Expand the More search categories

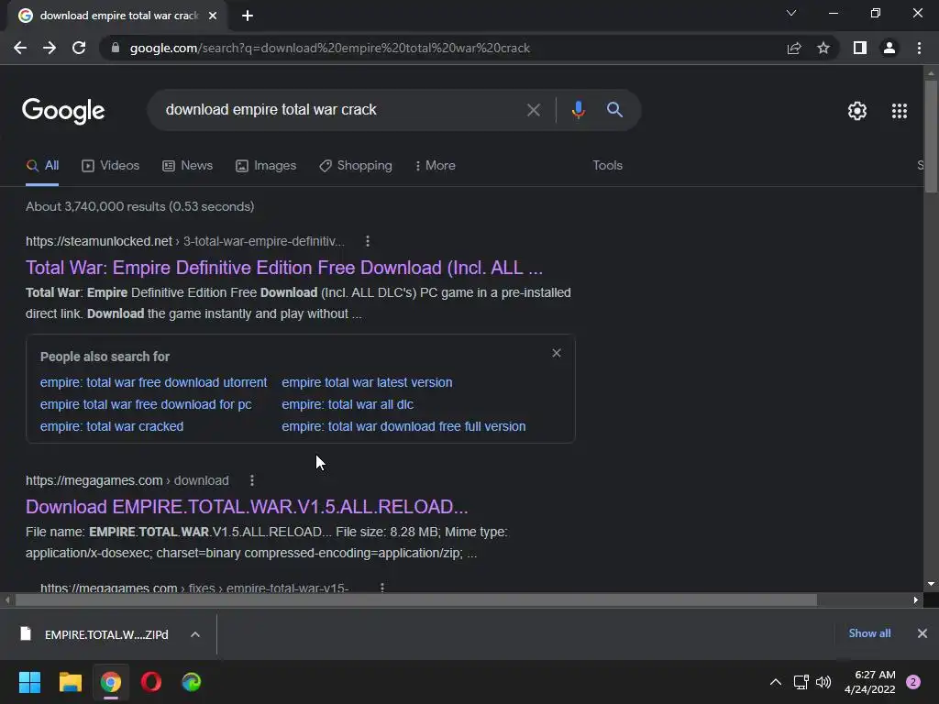436,166
